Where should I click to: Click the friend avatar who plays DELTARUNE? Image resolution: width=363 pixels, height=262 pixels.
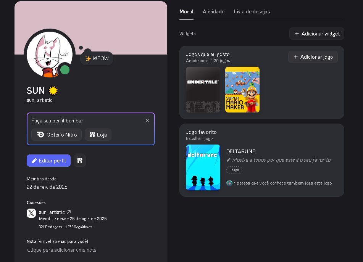point(229,183)
